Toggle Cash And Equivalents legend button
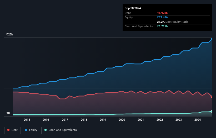The width and height of the screenshot is (216, 138). pyautogui.click(x=61, y=130)
